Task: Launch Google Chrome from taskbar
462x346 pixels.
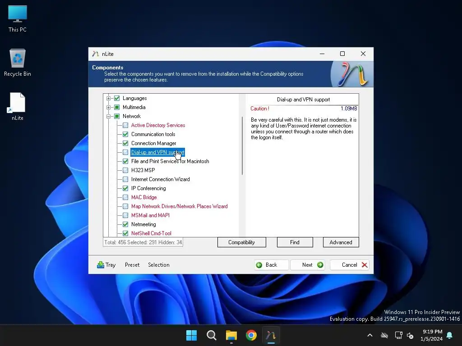Action: pyautogui.click(x=251, y=335)
